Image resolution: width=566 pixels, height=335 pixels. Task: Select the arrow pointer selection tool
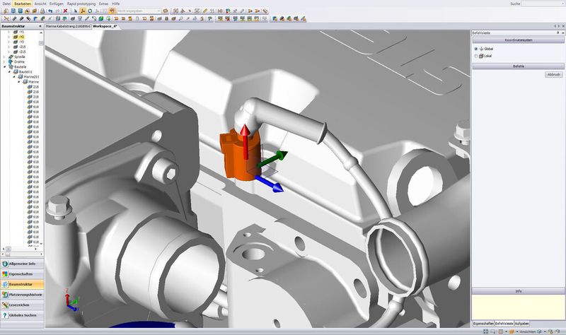[76, 11]
